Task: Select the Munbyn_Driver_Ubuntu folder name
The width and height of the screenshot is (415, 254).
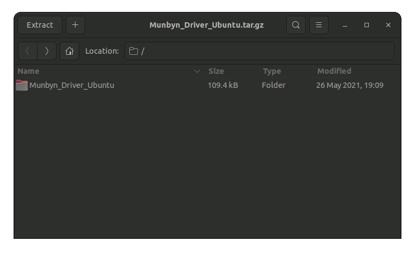Action: tap(72, 85)
